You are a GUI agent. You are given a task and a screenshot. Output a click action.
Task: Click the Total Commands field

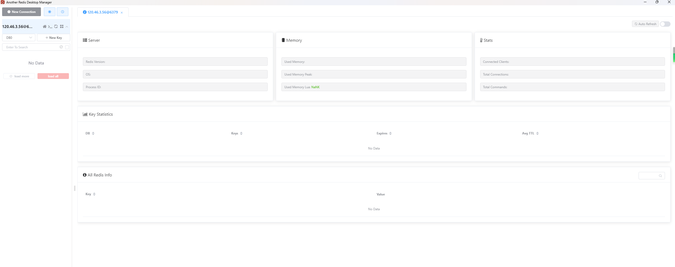[x=572, y=87]
